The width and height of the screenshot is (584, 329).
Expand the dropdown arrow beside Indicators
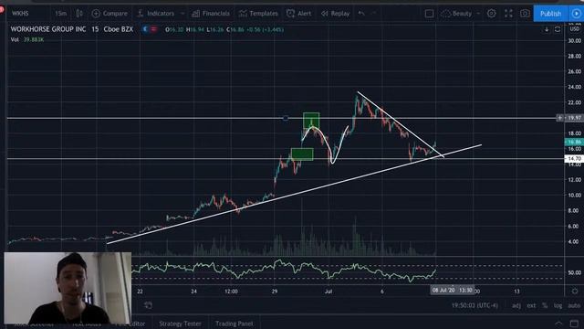coord(182,14)
